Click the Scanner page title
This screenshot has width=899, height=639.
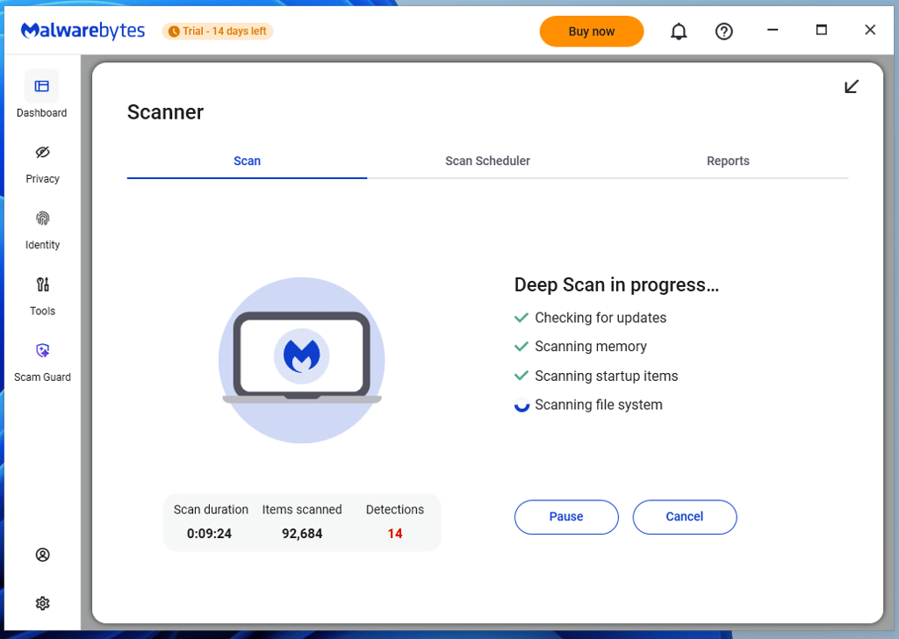165,112
